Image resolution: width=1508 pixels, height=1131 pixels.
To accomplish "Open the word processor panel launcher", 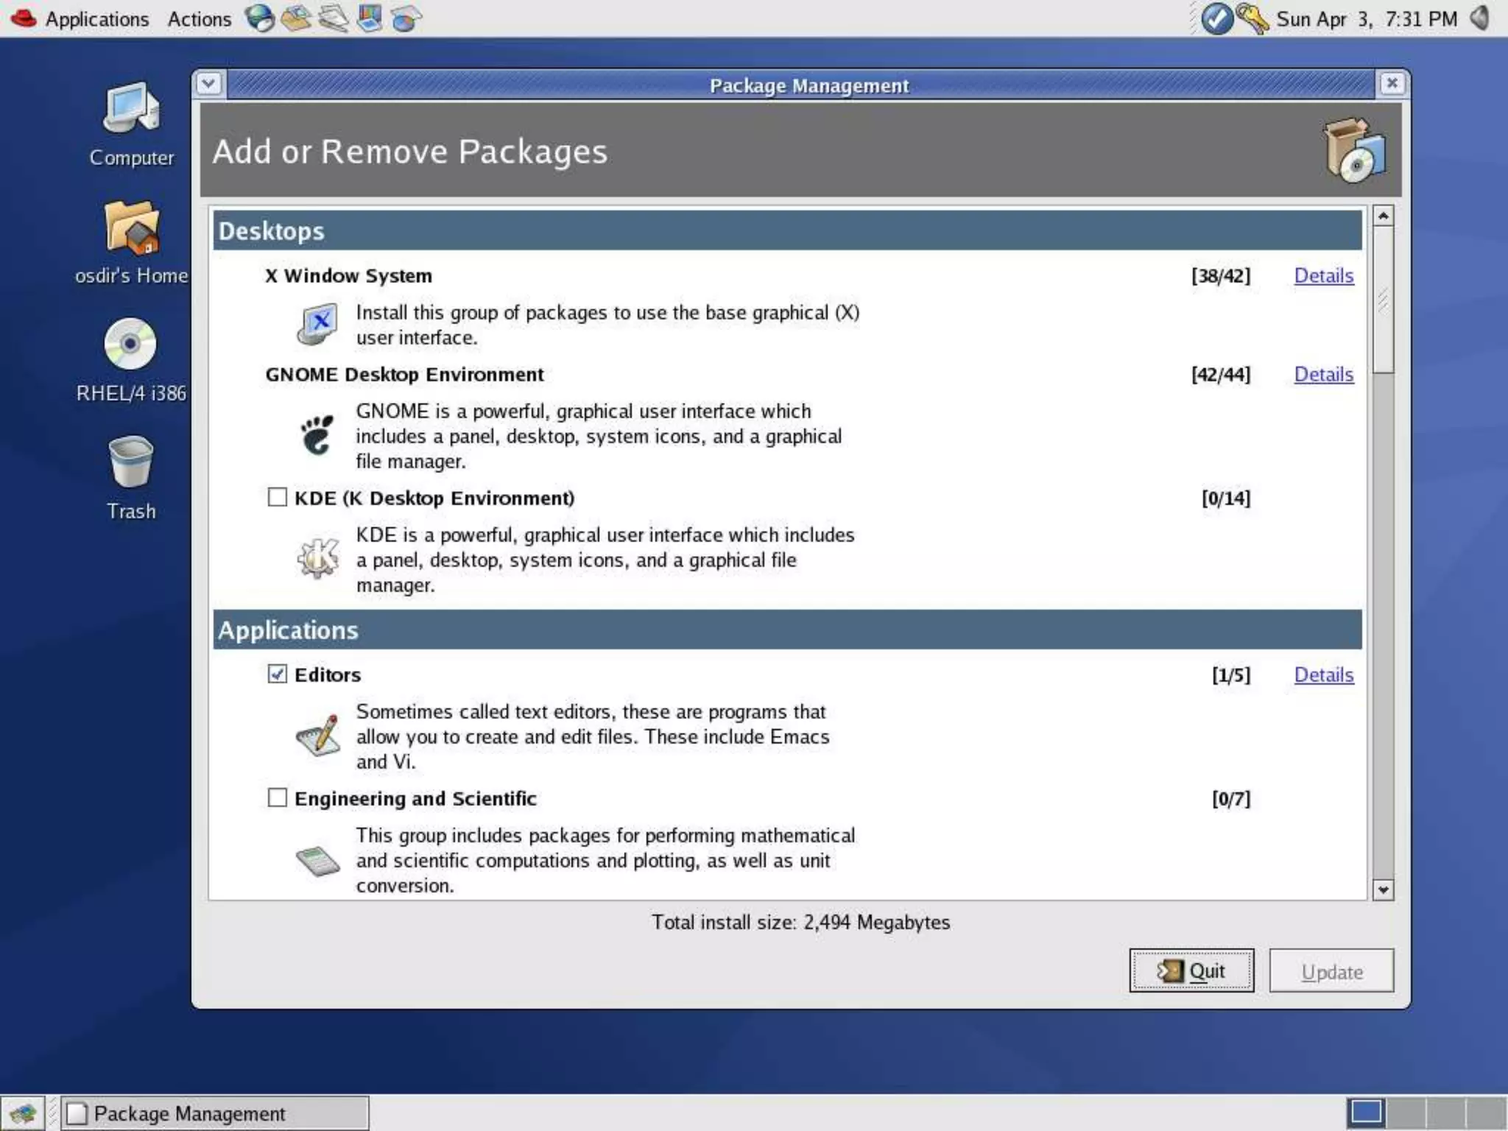I will tap(333, 18).
